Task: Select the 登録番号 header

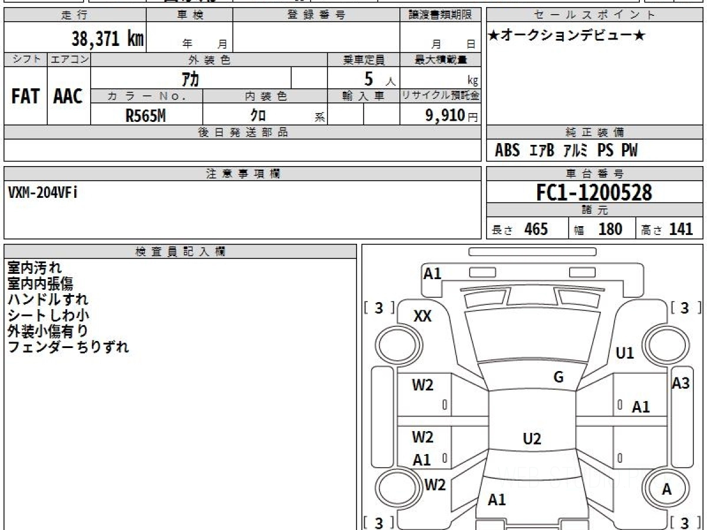Action: (316, 15)
